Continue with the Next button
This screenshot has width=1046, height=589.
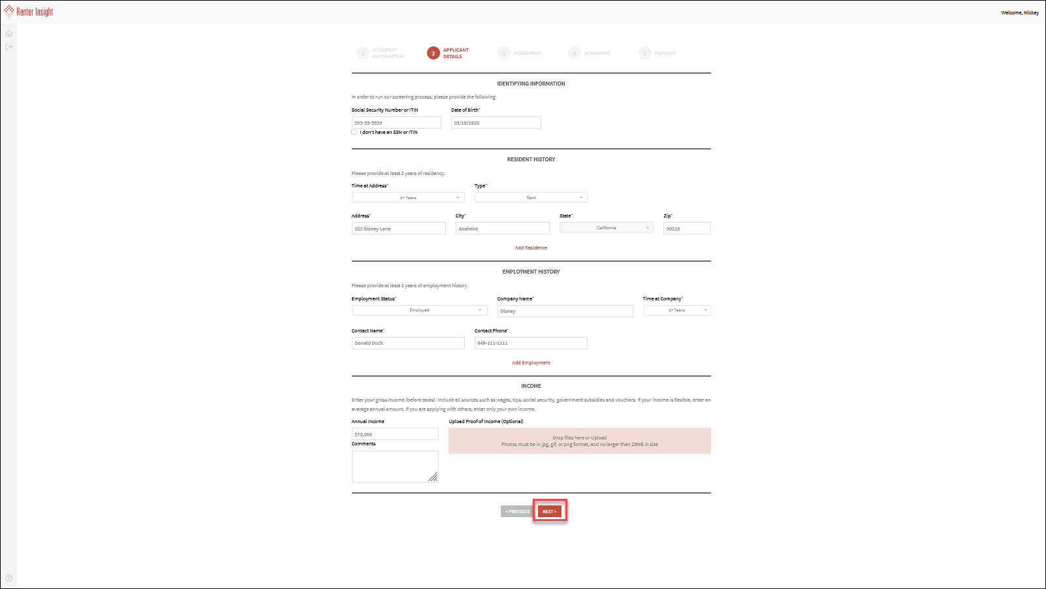click(x=550, y=511)
